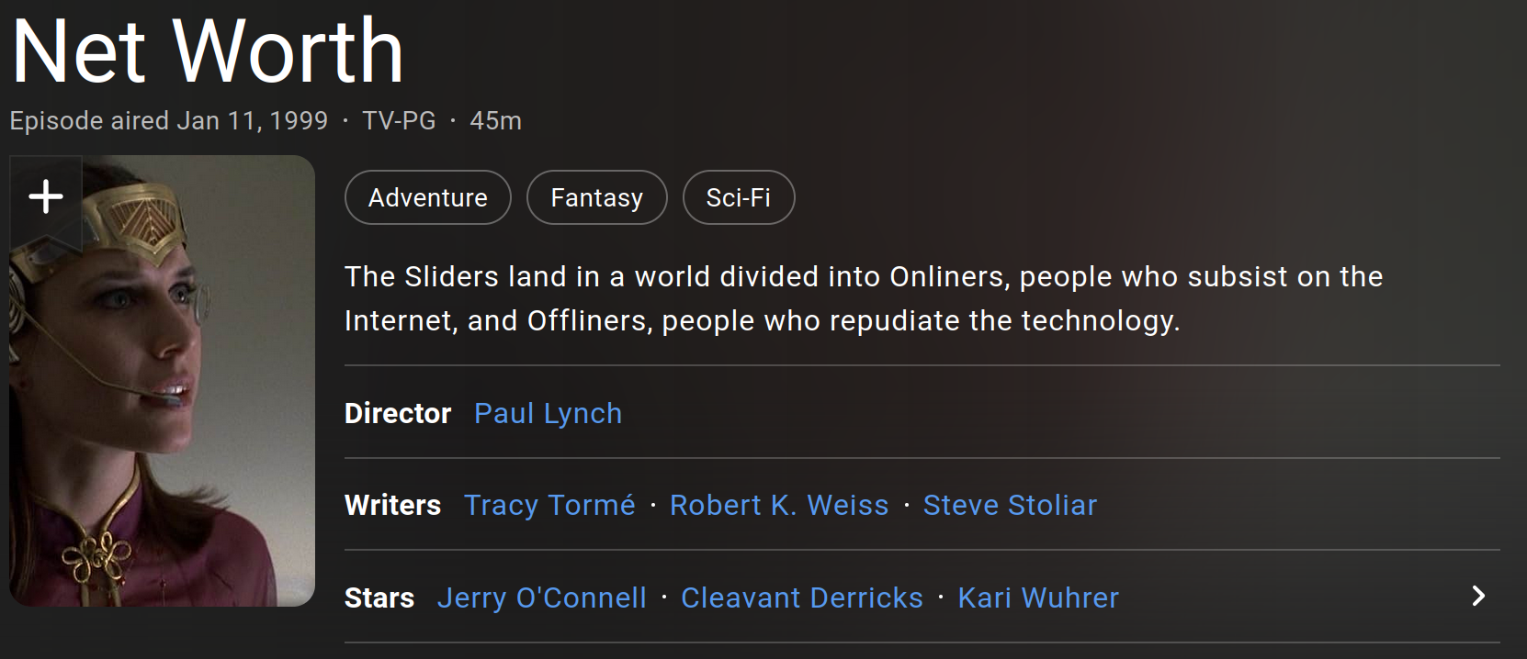The image size is (1527, 659).
Task: Click the episode air date text
Action: click(168, 120)
